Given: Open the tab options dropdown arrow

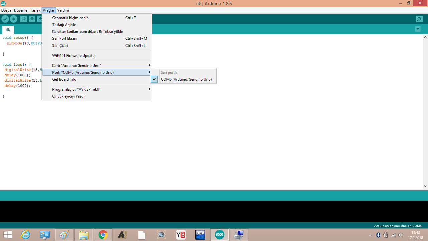Looking at the screenshot, I should (x=418, y=29).
